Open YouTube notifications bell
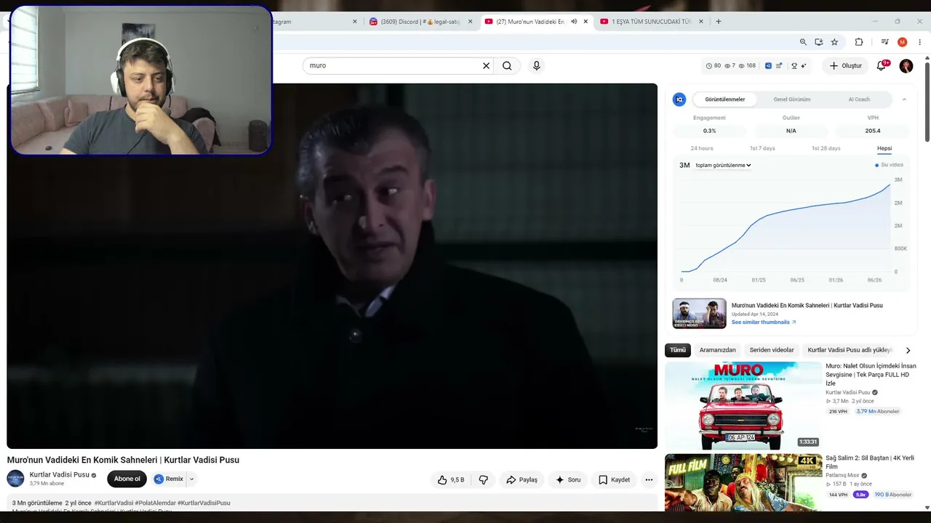The width and height of the screenshot is (931, 523). (882, 65)
